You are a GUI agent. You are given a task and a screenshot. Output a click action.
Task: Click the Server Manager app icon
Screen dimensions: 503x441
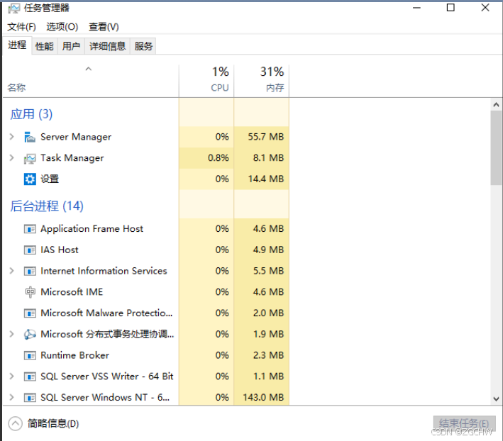click(30, 137)
